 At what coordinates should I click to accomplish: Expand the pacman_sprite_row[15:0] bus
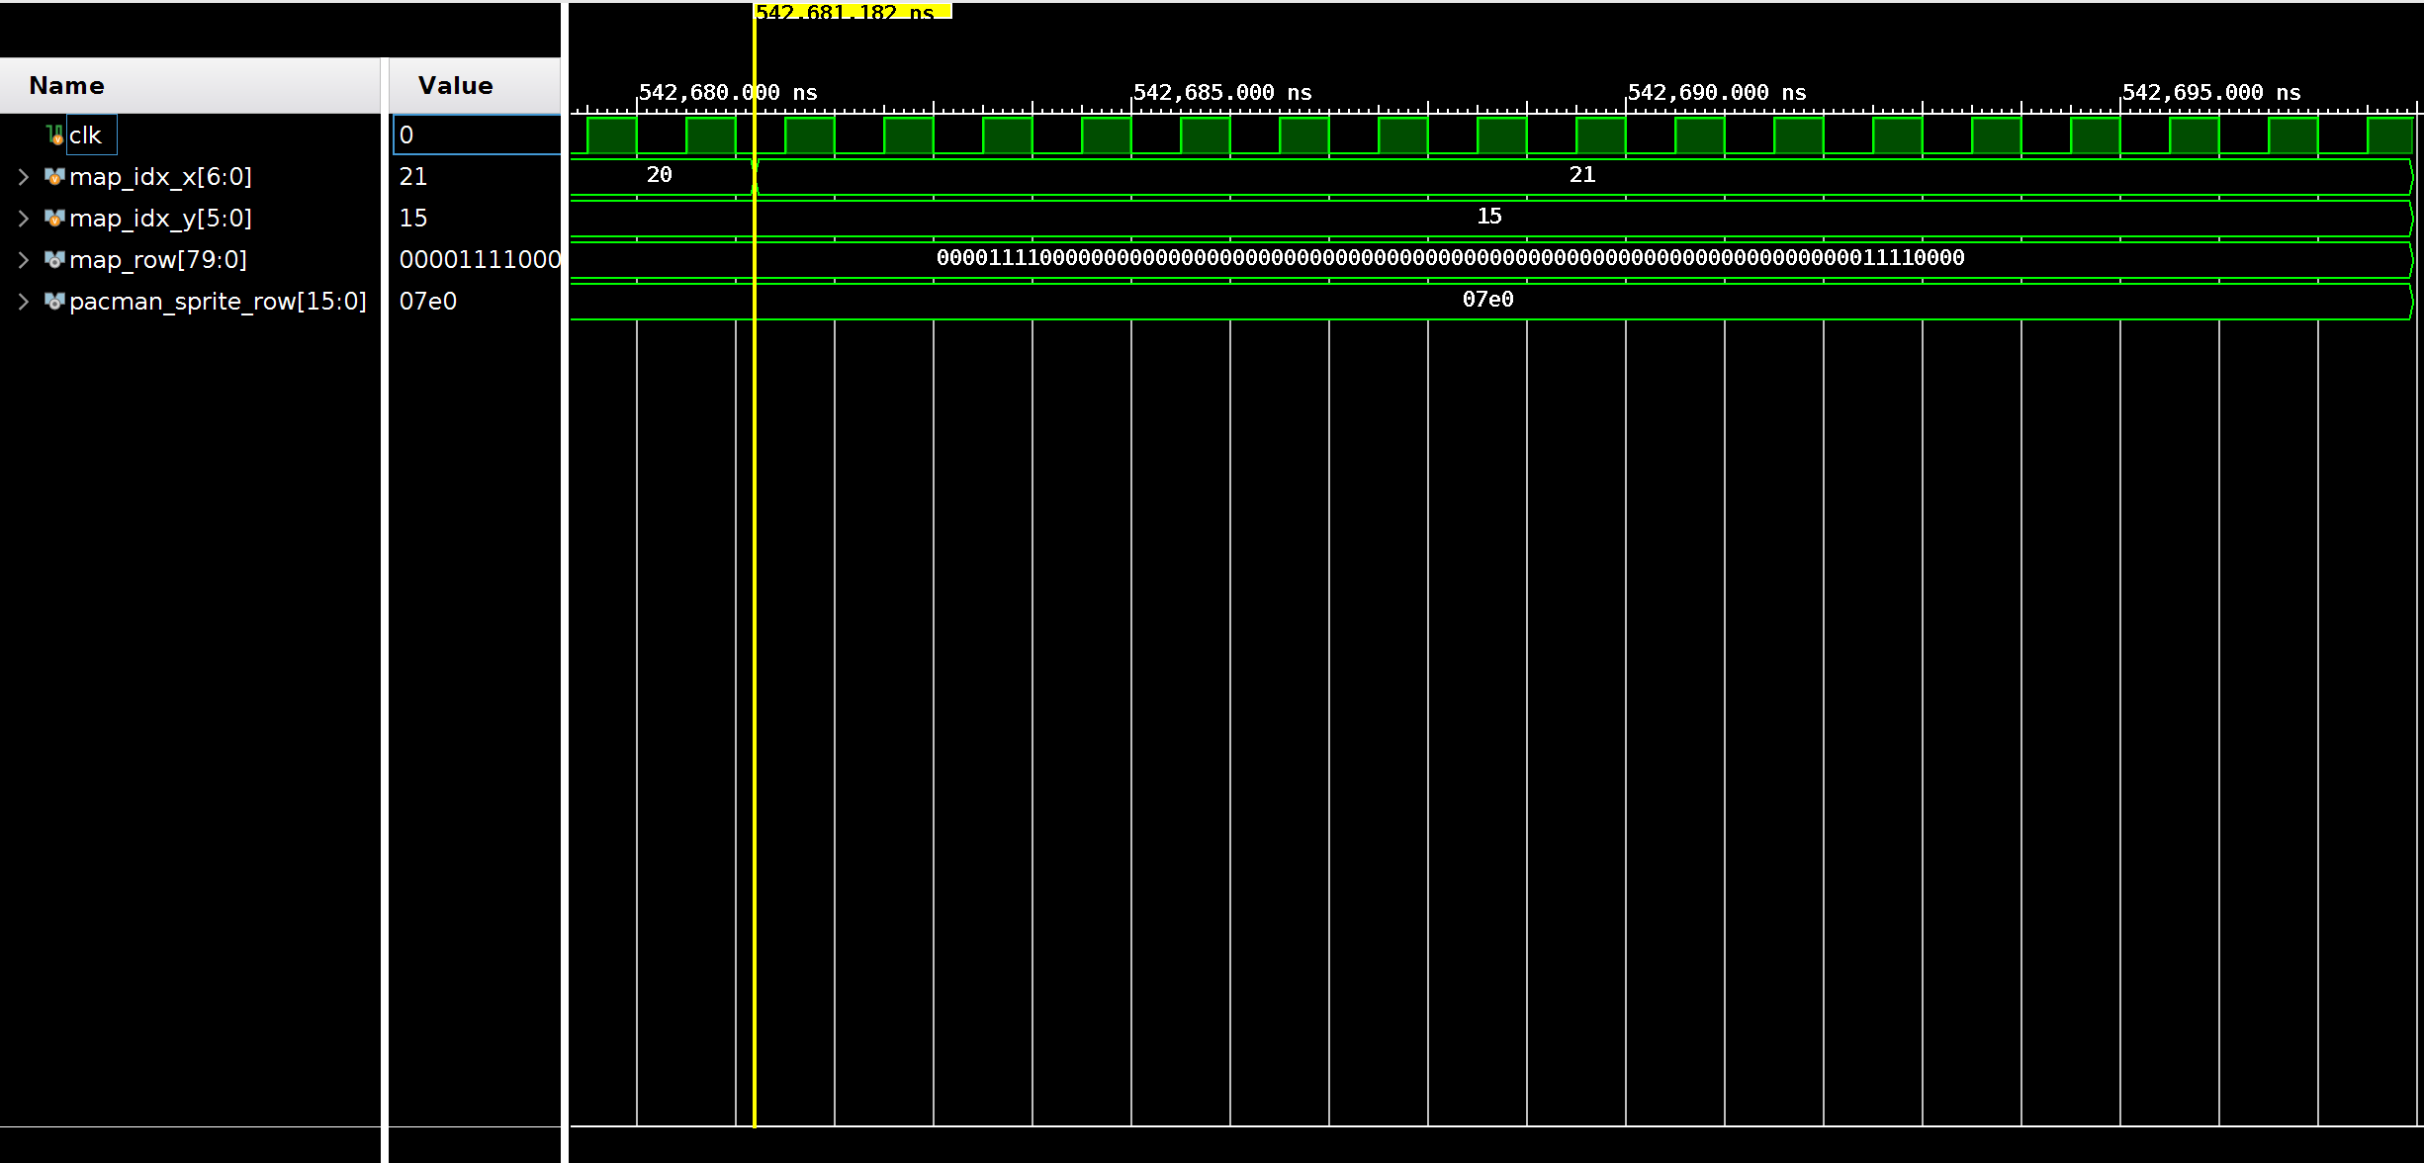pyautogui.click(x=24, y=302)
